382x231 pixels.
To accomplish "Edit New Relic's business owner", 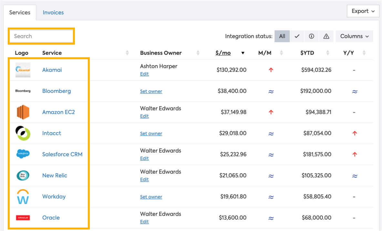I will (x=144, y=179).
